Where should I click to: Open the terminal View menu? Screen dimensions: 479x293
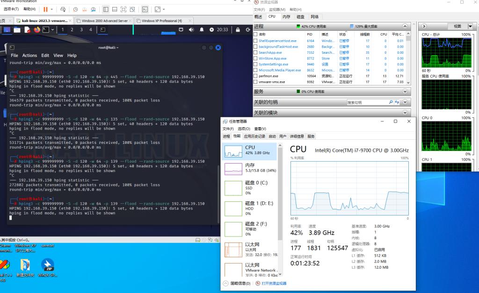pyautogui.click(x=58, y=56)
